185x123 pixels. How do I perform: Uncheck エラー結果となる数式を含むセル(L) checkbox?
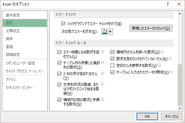coord(59,52)
